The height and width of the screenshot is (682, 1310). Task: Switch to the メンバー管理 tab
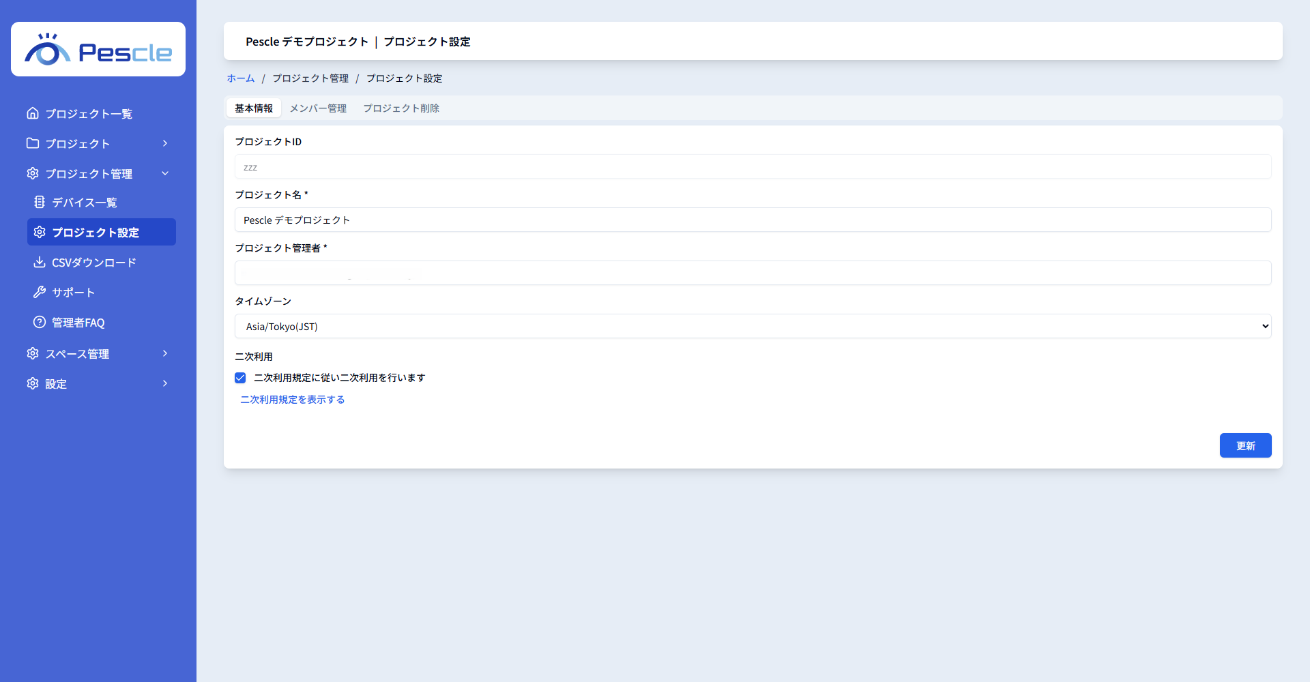click(x=318, y=108)
